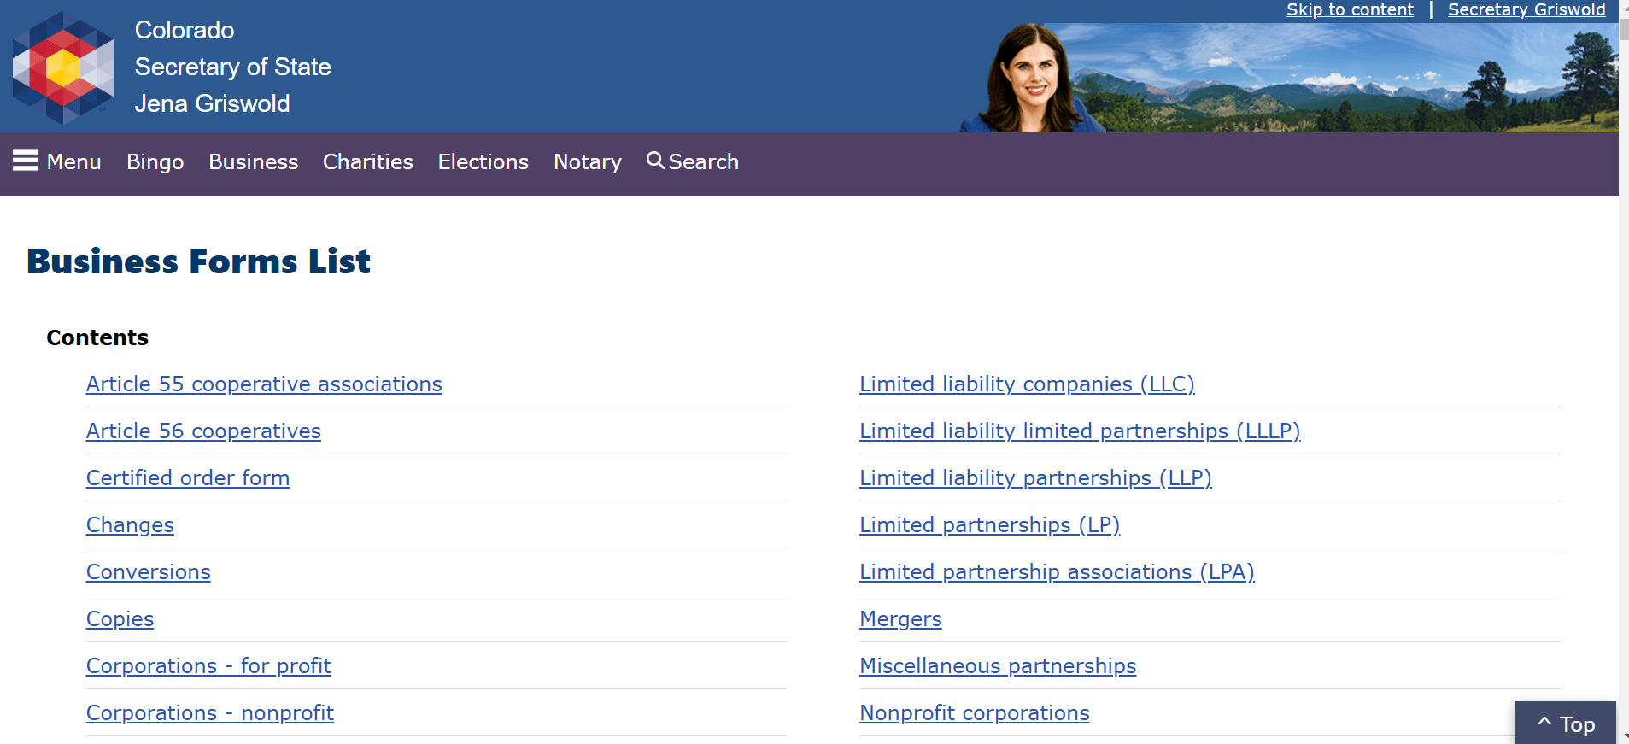Screen dimensions: 1629x744
Task: Click the Conversions contents link
Action: 149,572
